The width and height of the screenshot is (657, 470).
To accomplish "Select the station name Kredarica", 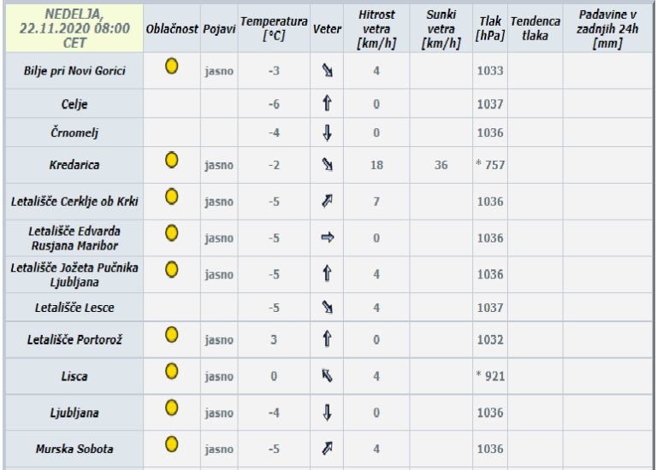I will coord(74,165).
